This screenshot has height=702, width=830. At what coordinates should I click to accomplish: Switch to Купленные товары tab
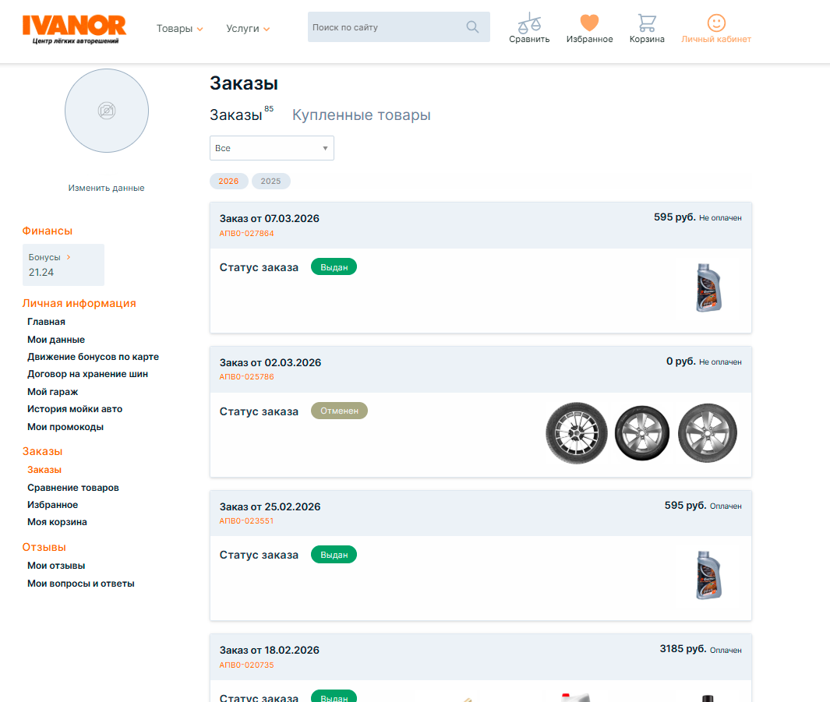point(361,115)
